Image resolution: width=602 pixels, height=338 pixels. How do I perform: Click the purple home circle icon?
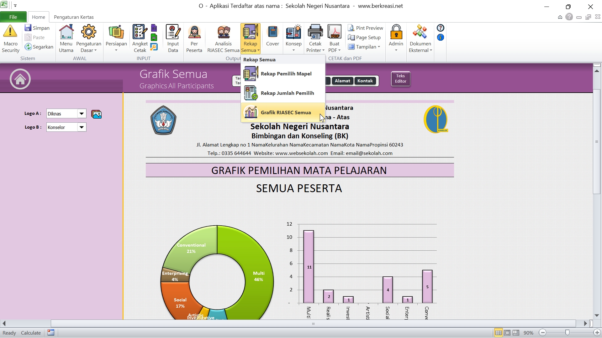coord(20,79)
